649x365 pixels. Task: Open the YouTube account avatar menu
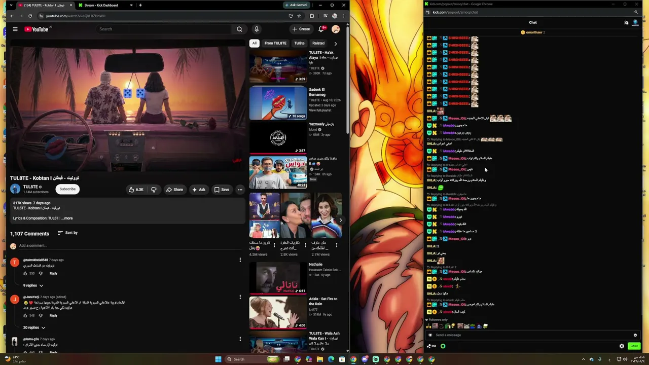pos(336,29)
